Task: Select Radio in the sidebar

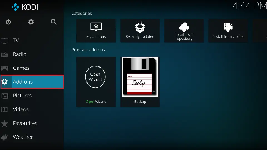Action: (x=32, y=54)
